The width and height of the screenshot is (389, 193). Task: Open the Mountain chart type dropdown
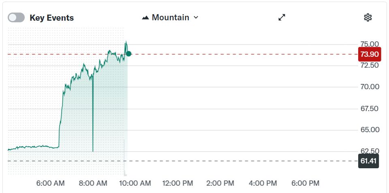(x=170, y=17)
